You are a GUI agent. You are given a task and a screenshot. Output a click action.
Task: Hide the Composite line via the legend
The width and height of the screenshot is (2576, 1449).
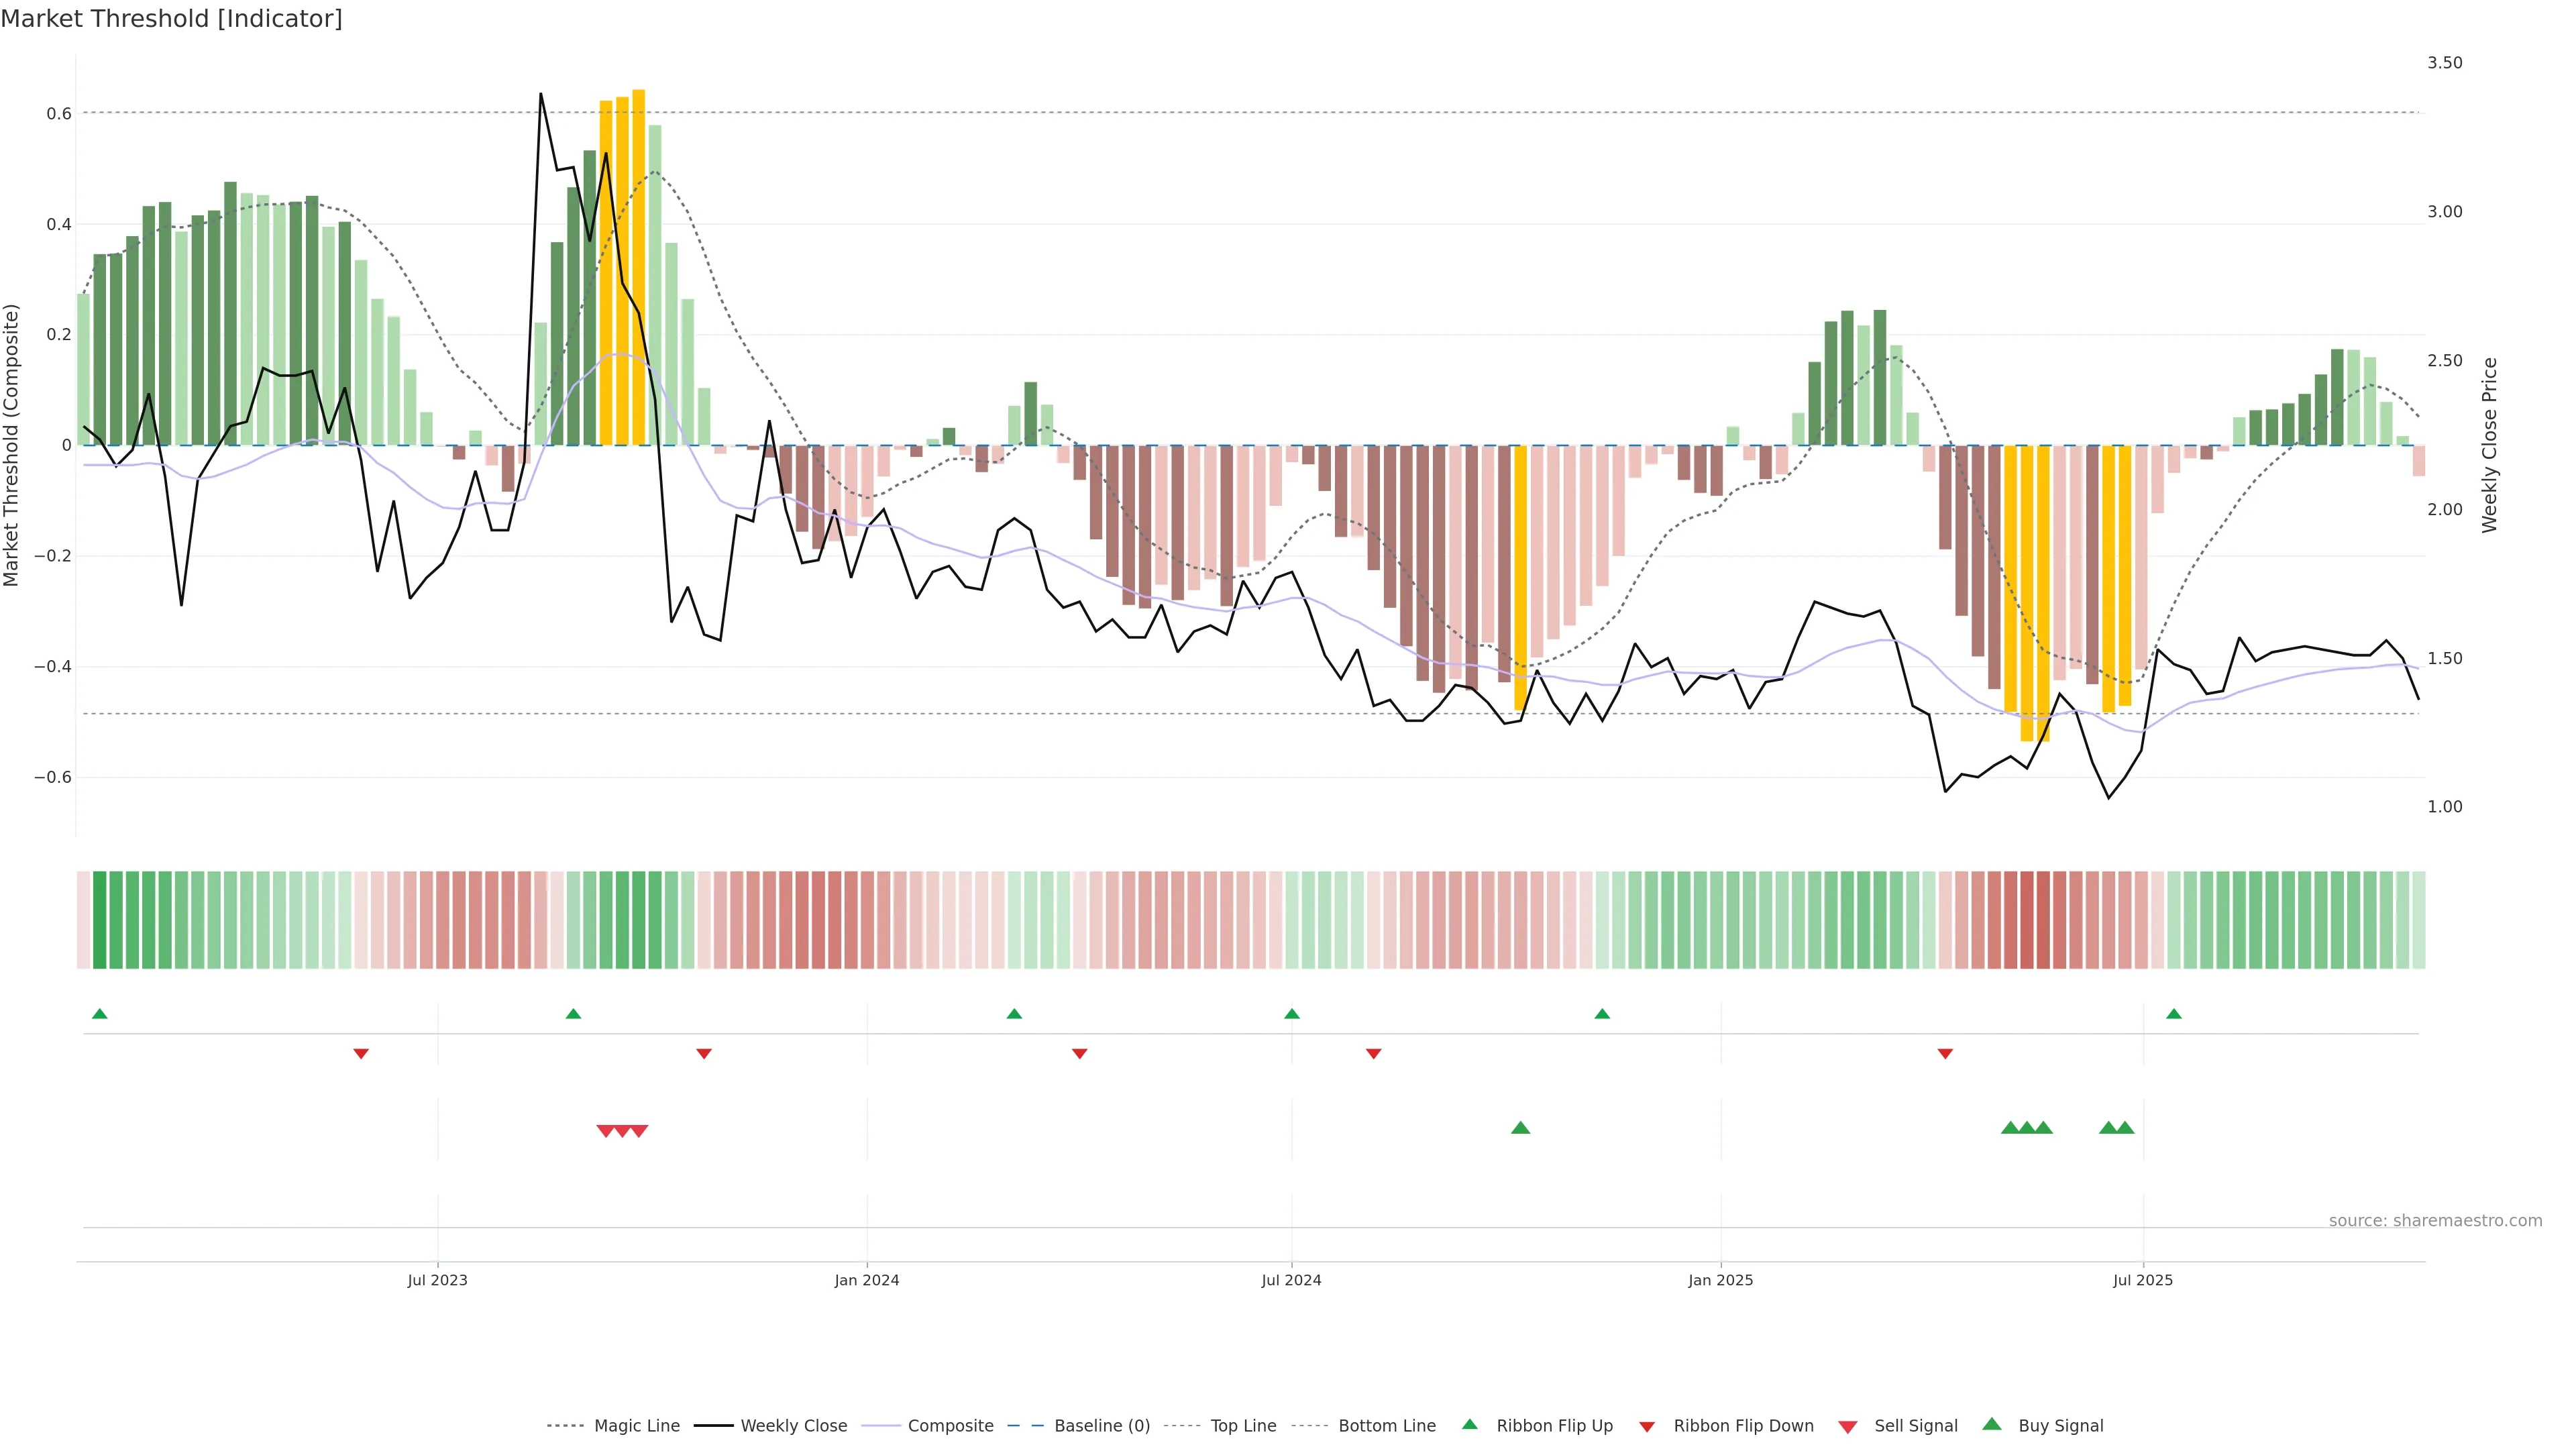[x=950, y=1426]
